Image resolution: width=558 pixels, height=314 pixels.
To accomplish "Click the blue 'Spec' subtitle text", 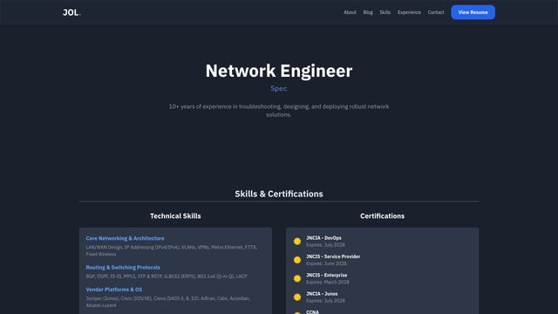I will pos(279,88).
